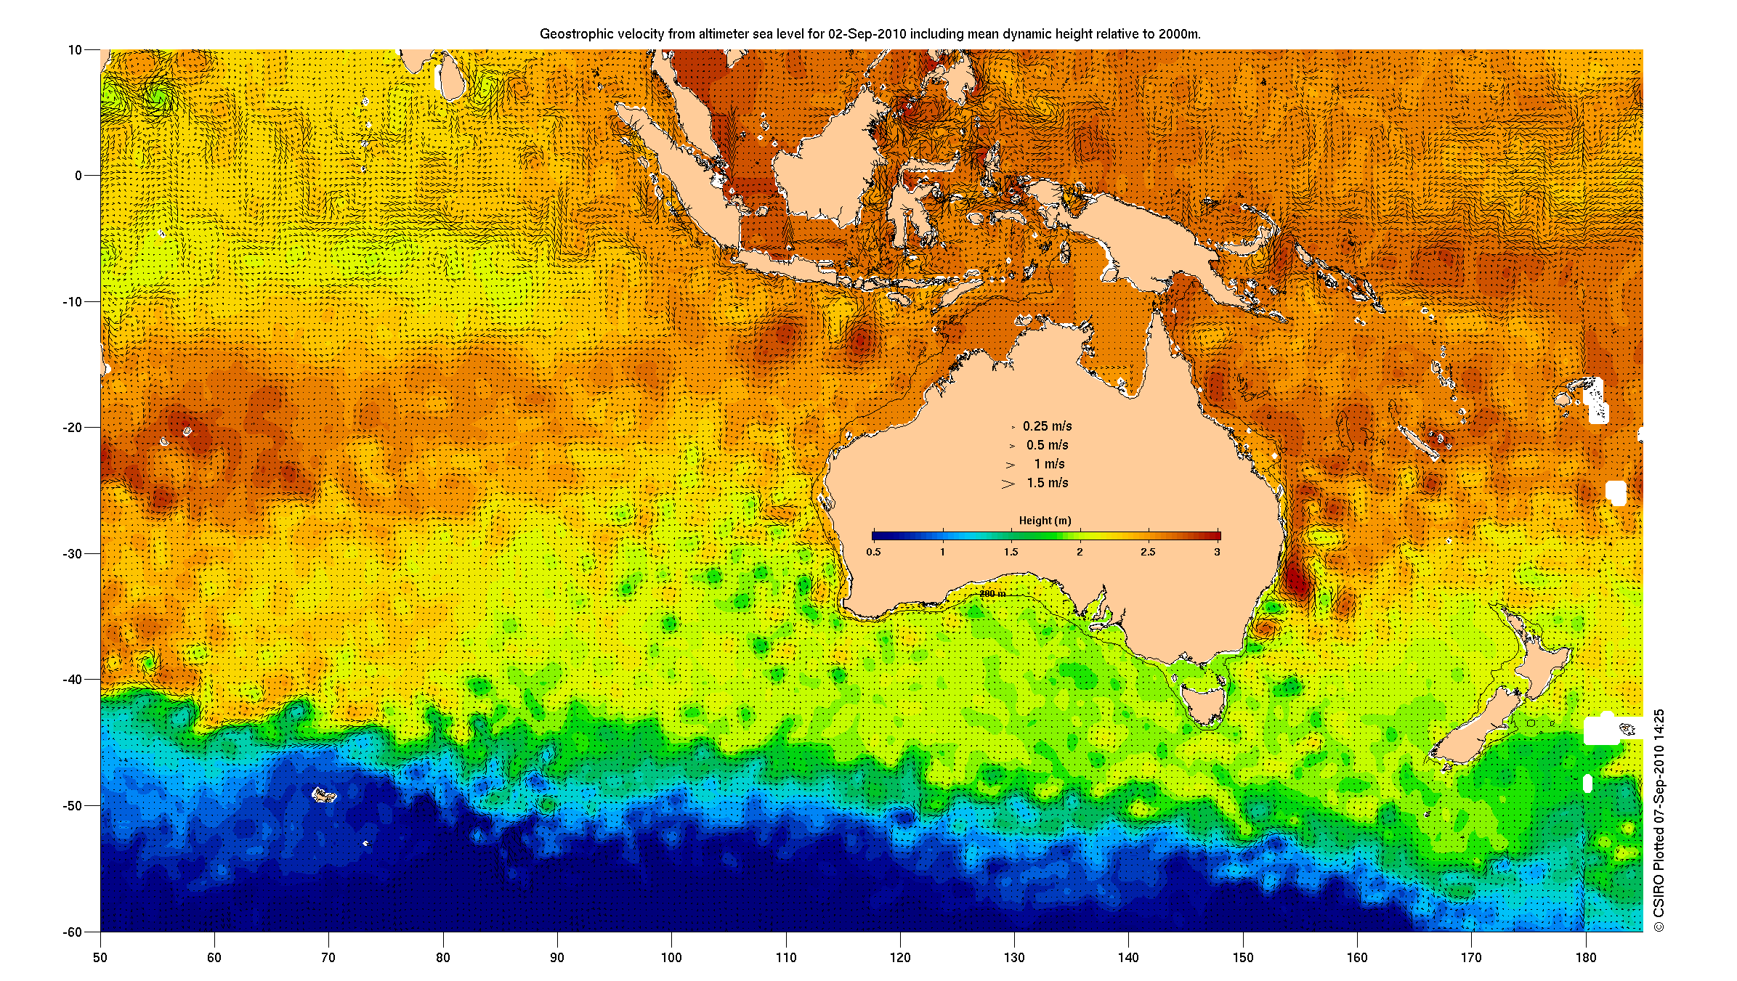
Task: Click longitude axis label 70
Action: pyautogui.click(x=328, y=958)
